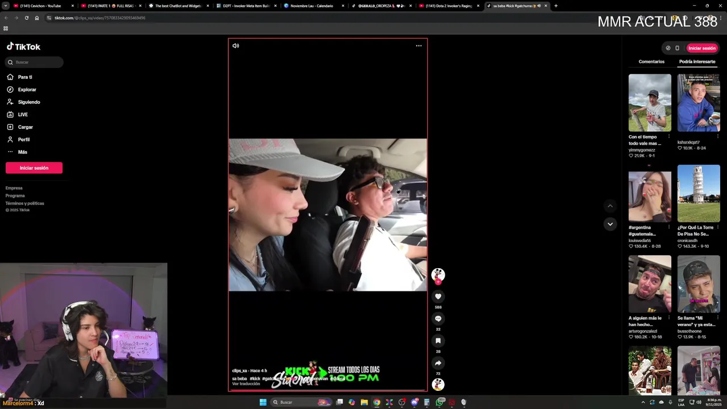The height and width of the screenshot is (409, 727).
Task: Click the get-app icon in header
Action: pyautogui.click(x=668, y=48)
